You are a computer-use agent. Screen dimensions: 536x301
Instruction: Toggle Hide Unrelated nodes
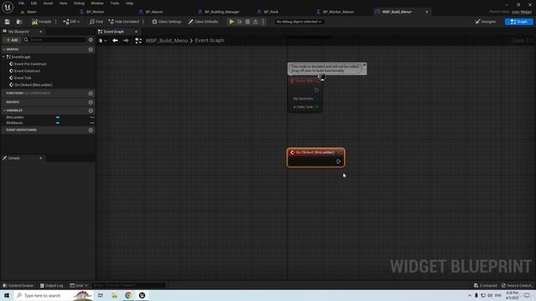pyautogui.click(x=123, y=22)
